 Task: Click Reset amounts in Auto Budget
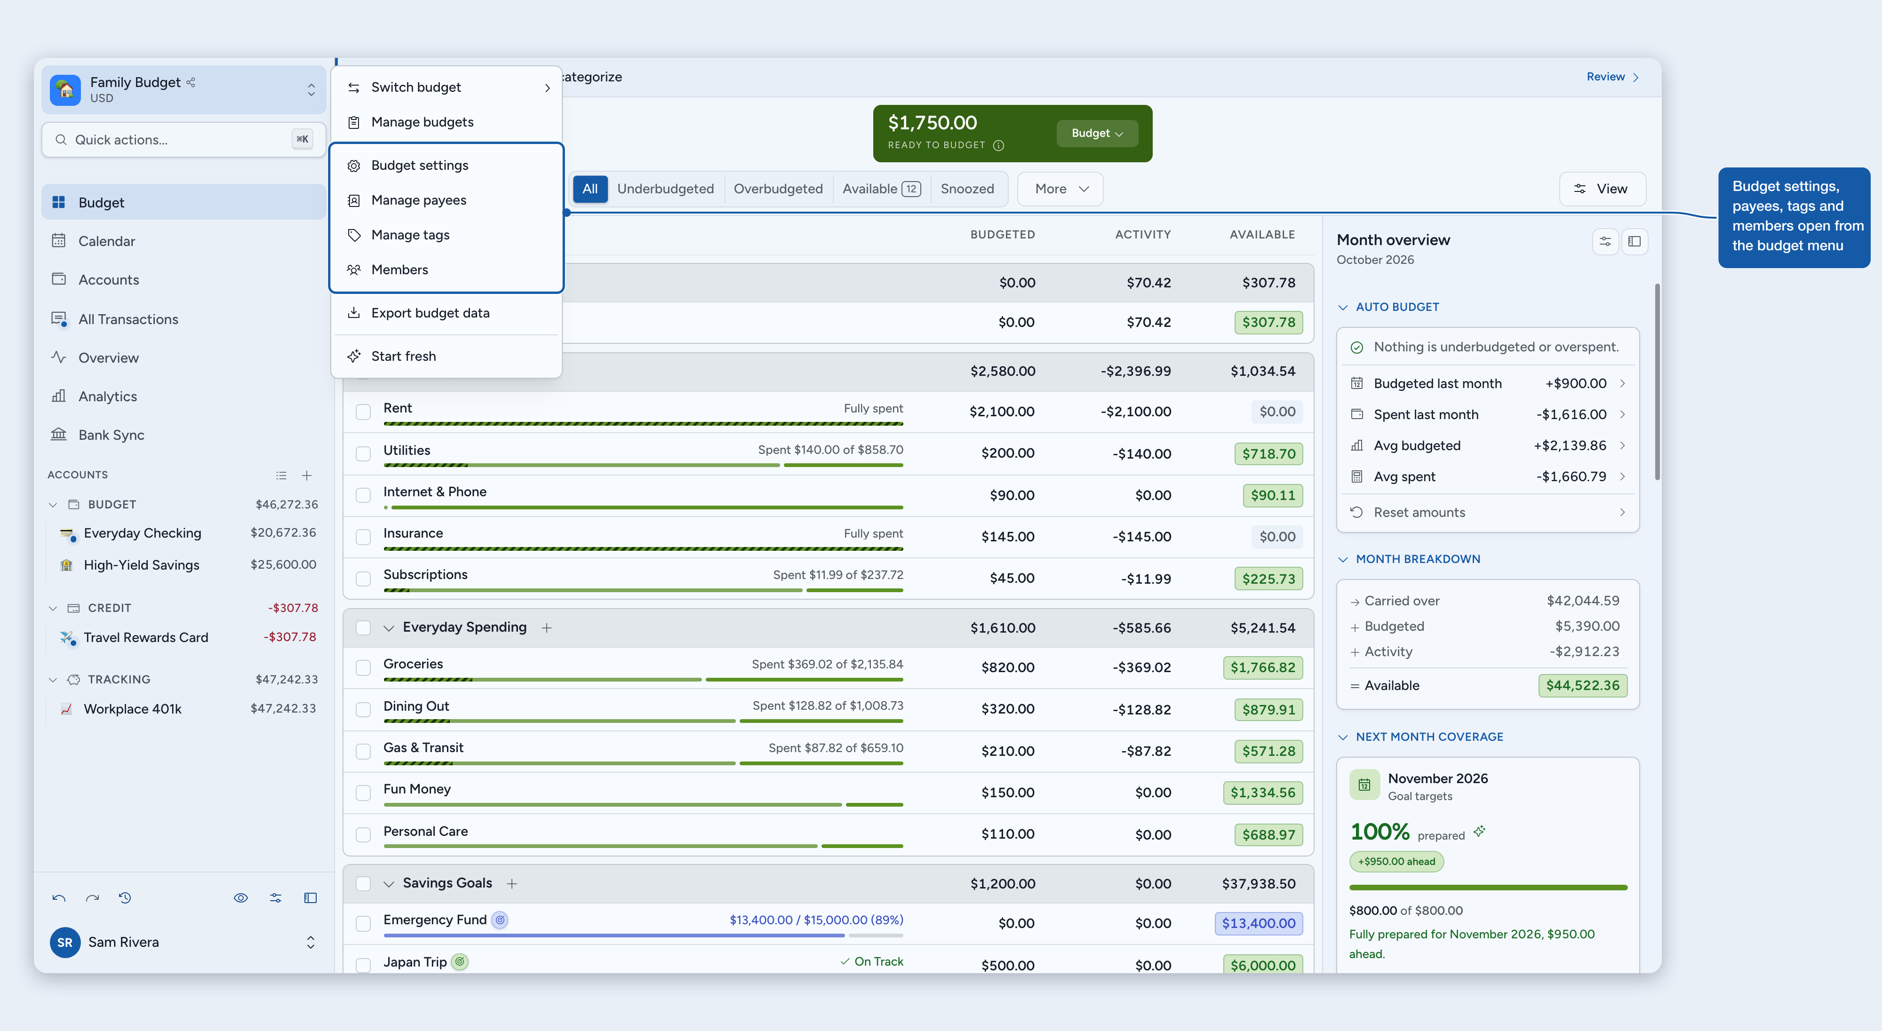tap(1487, 513)
